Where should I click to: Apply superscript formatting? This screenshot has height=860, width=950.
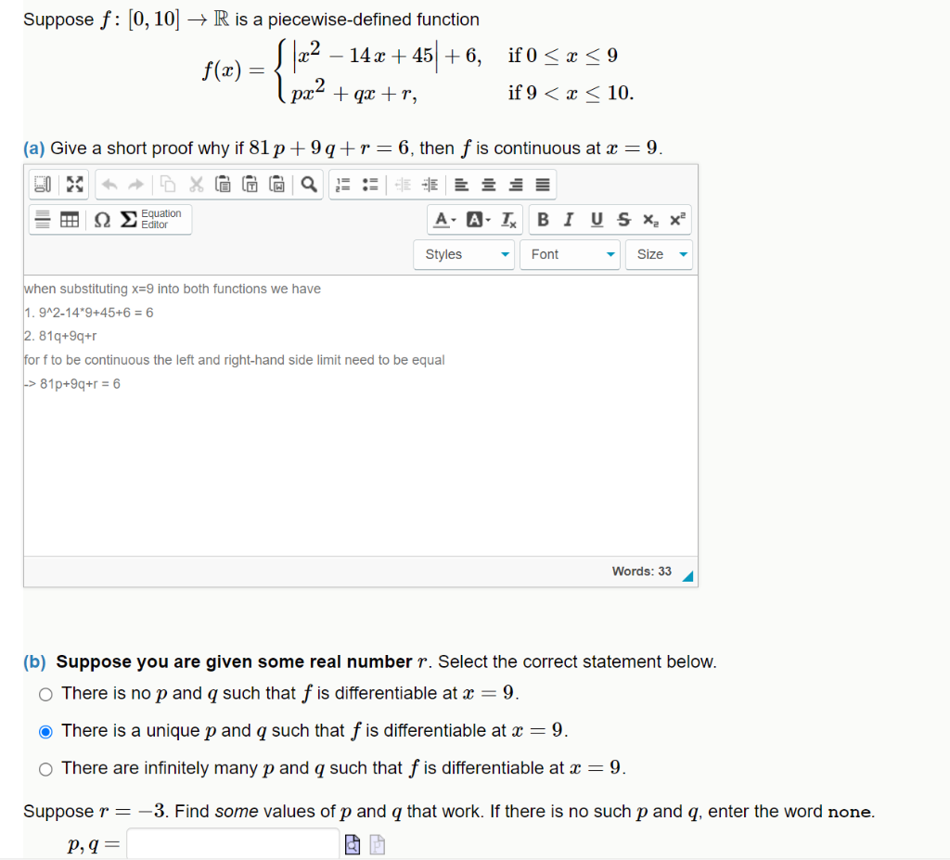(677, 220)
